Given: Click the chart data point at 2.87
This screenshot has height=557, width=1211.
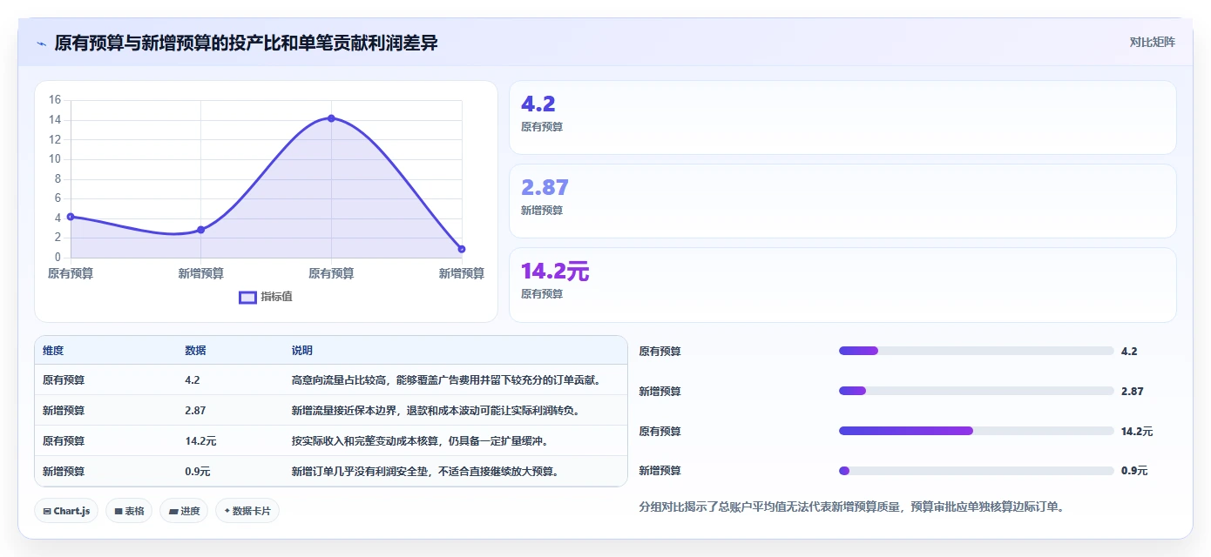Looking at the screenshot, I should (x=200, y=230).
